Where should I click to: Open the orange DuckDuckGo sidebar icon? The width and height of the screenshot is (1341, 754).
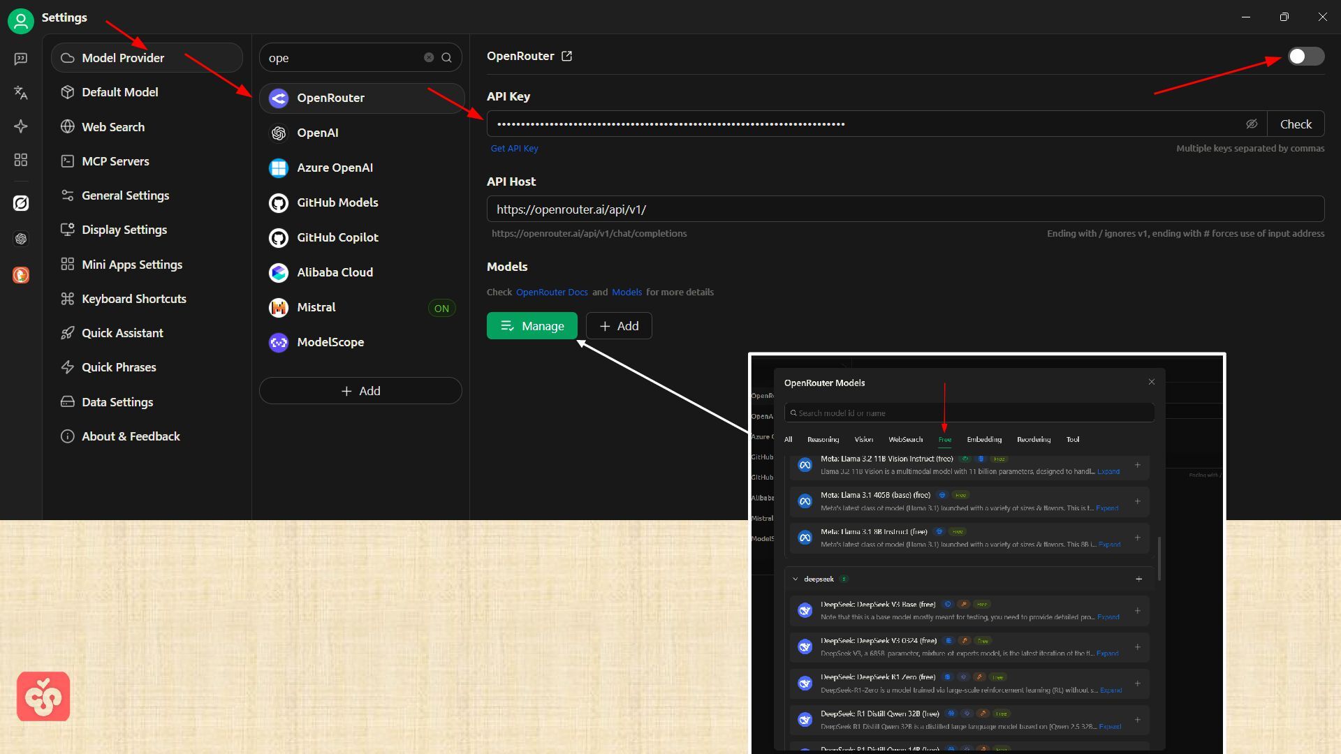coord(21,275)
